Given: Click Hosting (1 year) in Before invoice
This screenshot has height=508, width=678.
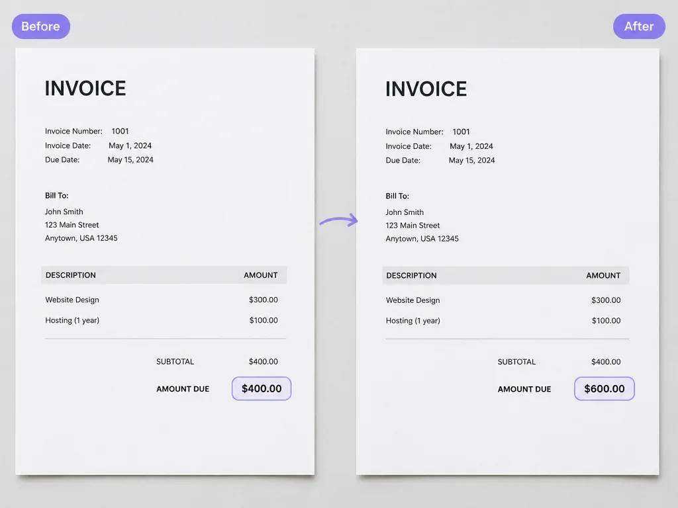Looking at the screenshot, I should (x=72, y=321).
